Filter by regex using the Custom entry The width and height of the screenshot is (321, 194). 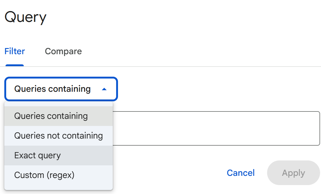pyautogui.click(x=44, y=175)
